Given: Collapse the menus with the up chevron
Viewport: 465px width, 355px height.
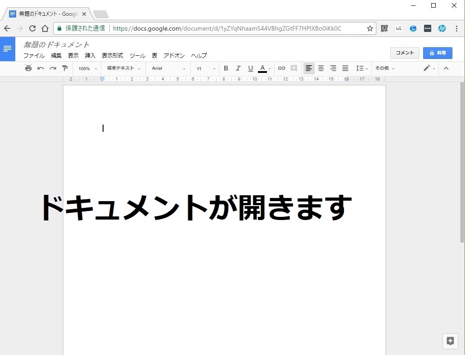Looking at the screenshot, I should (x=446, y=68).
